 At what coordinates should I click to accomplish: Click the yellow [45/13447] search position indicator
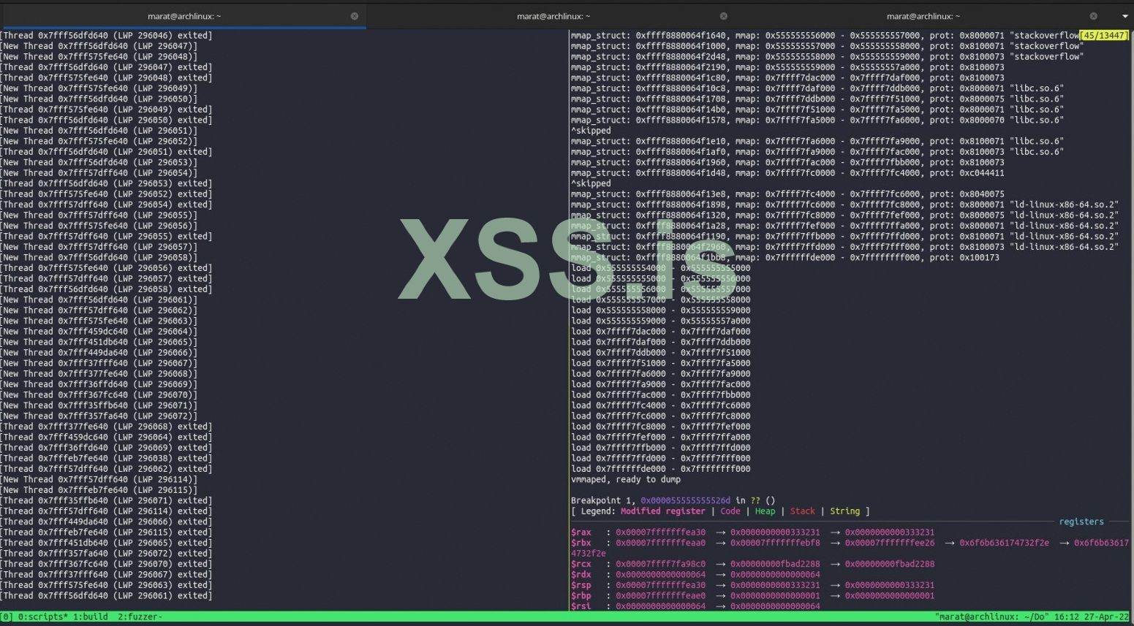coord(1105,35)
